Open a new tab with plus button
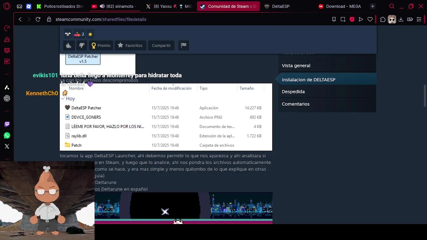This screenshot has width=427, height=240. coord(373,6)
